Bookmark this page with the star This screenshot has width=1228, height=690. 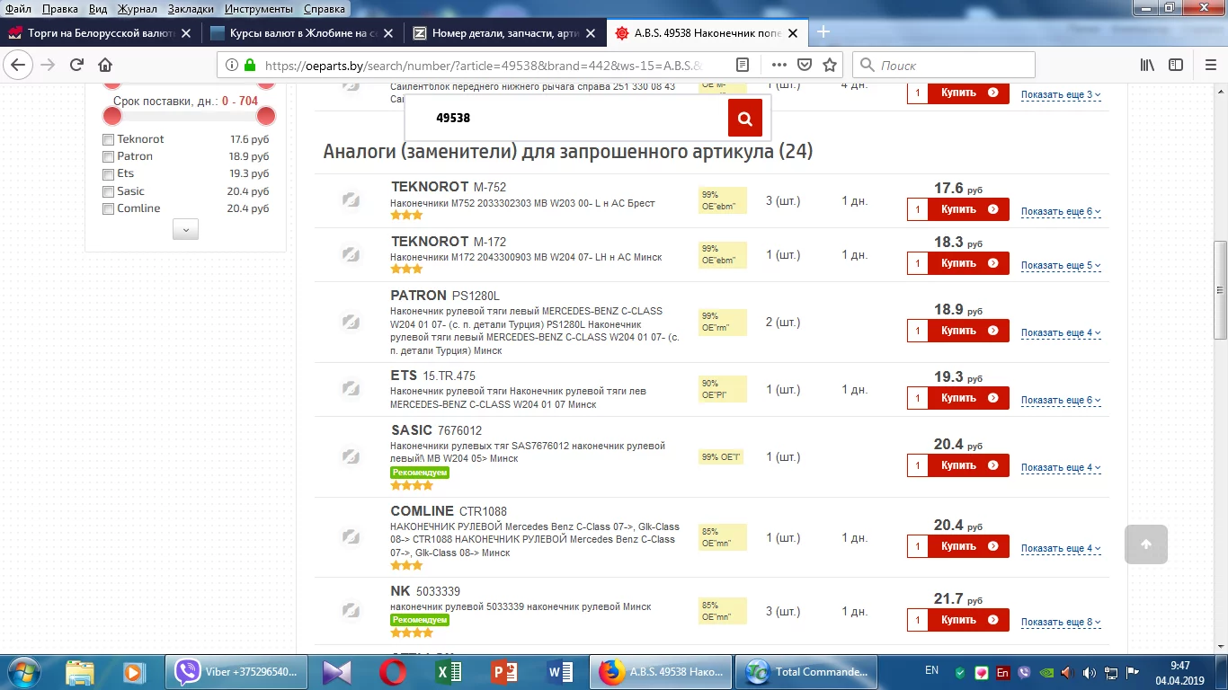coord(830,65)
